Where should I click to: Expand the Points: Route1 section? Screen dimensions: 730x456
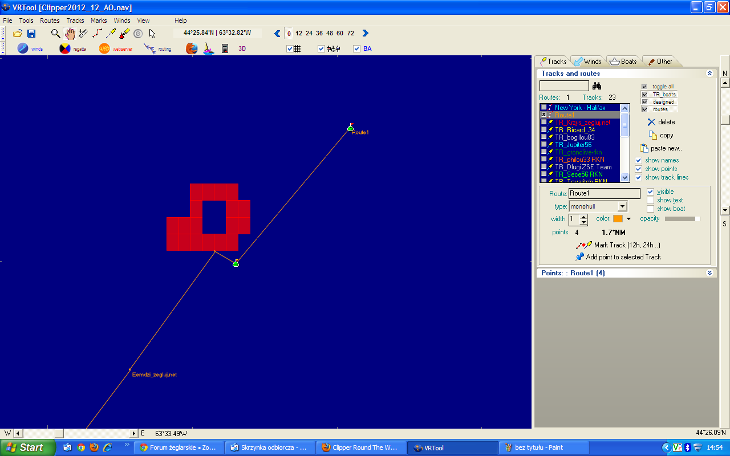tap(709, 273)
